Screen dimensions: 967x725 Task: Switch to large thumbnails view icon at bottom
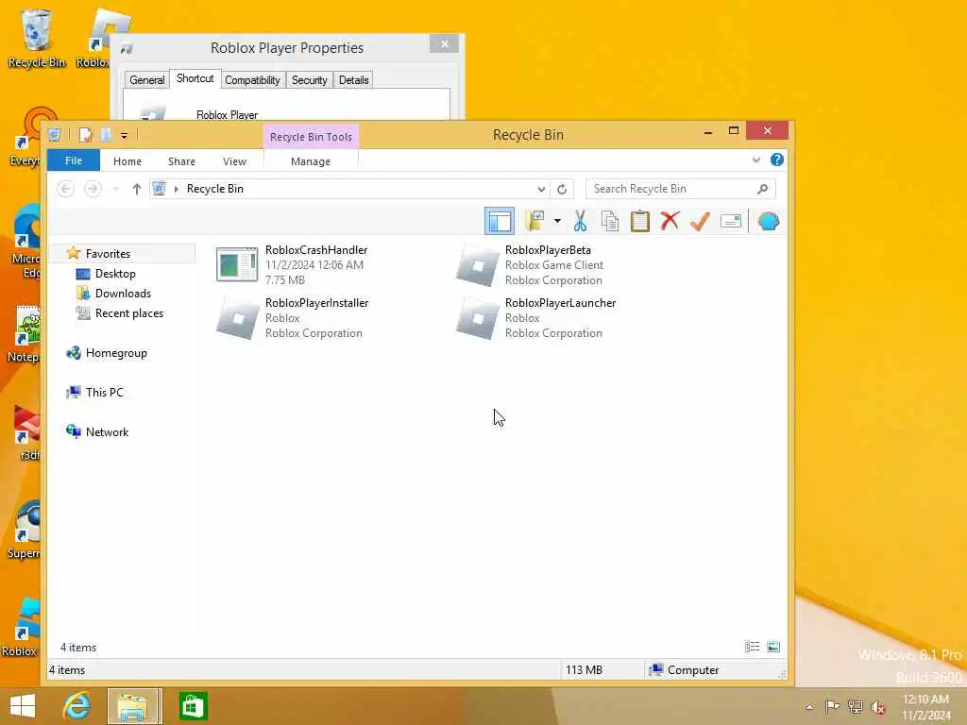pos(773,647)
